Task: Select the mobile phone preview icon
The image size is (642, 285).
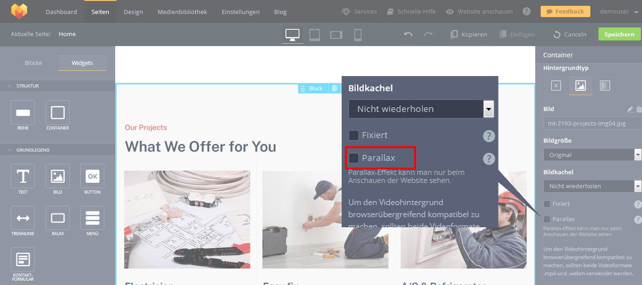Action: (x=358, y=34)
